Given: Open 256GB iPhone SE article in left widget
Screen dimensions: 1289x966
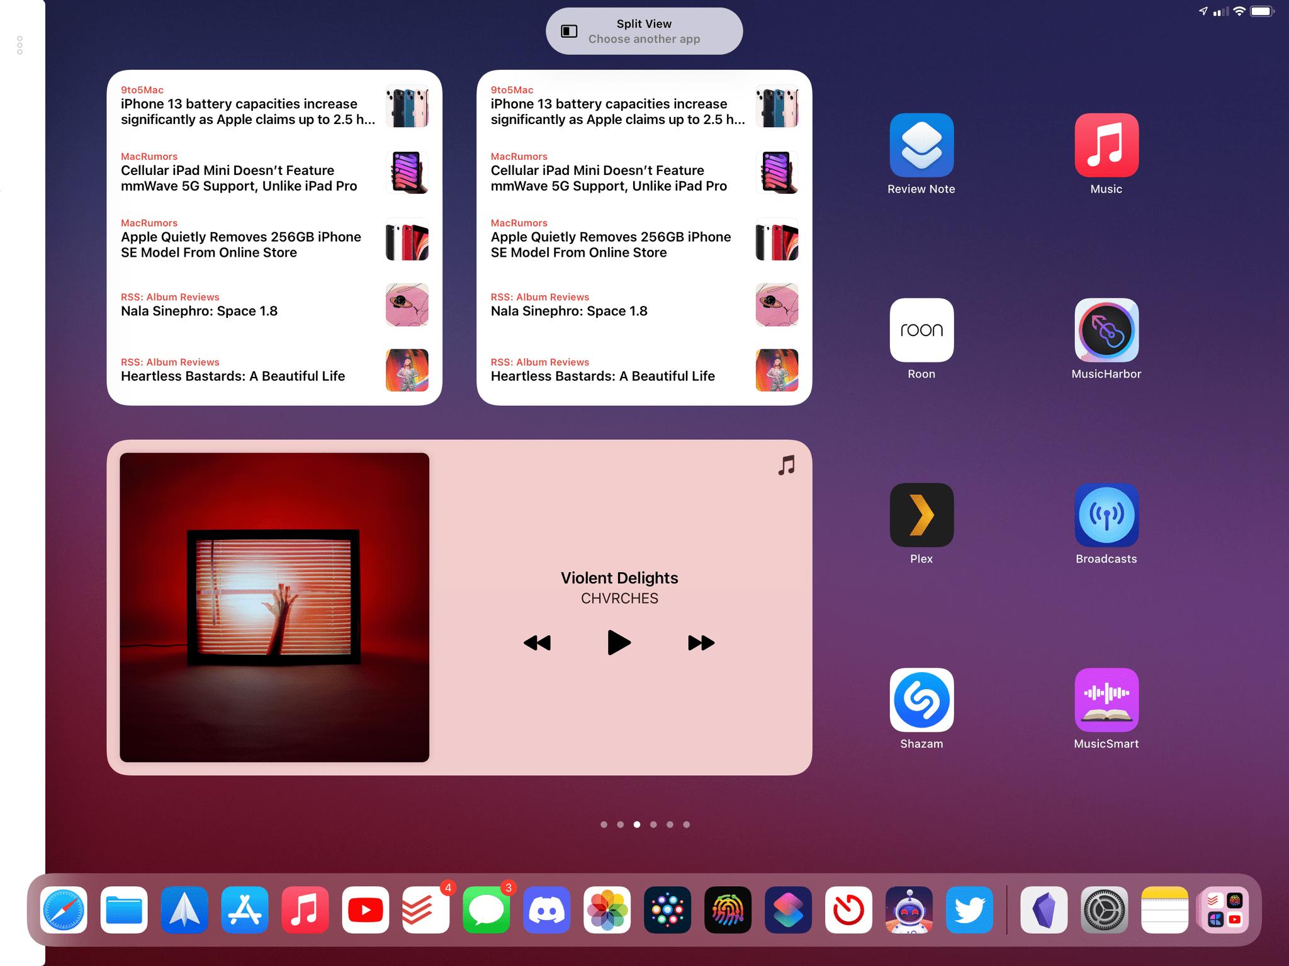Looking at the screenshot, I should coord(274,239).
